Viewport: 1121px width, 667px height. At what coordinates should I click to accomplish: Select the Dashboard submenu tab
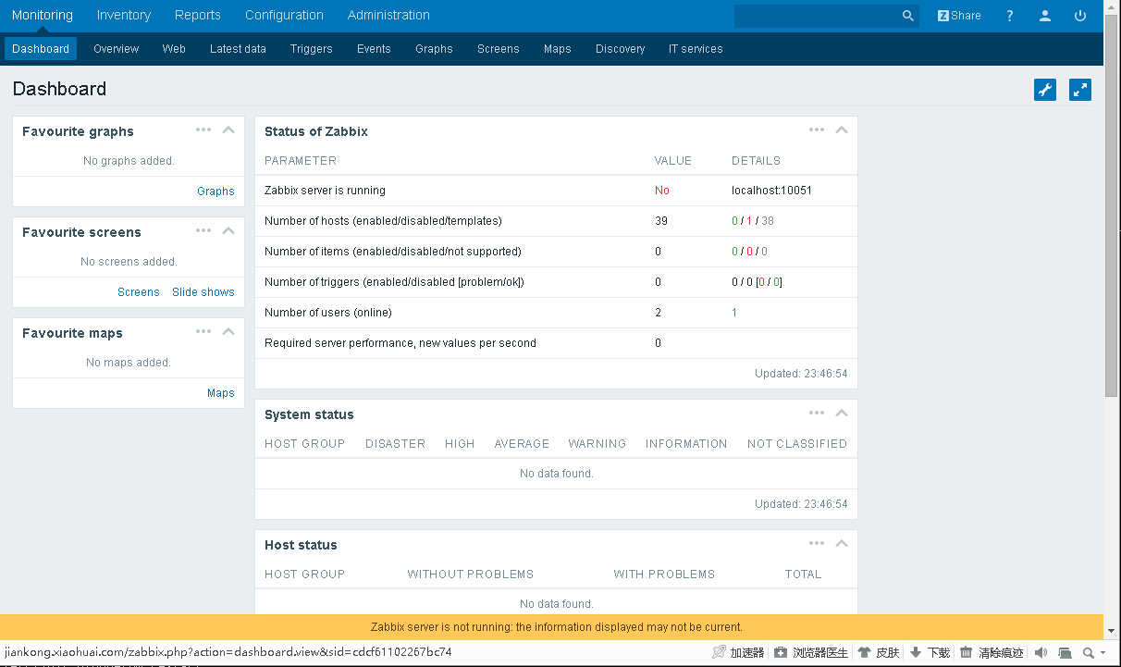pos(41,49)
